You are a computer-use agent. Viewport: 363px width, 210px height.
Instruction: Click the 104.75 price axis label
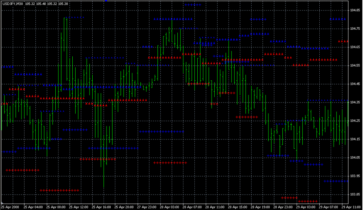coord(355,29)
